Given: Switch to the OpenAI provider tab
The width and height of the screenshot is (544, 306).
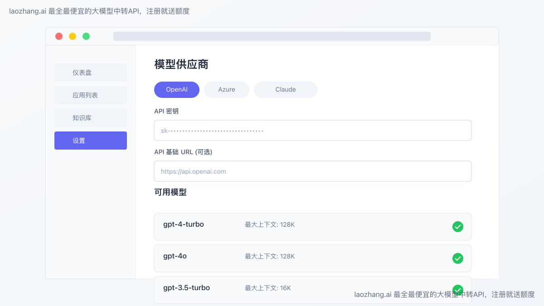Looking at the screenshot, I should pos(177,90).
